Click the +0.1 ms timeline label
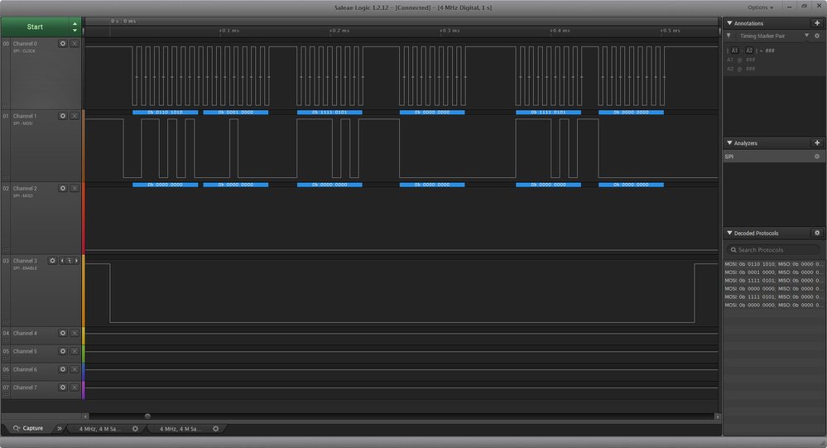827x448 pixels. tap(229, 31)
